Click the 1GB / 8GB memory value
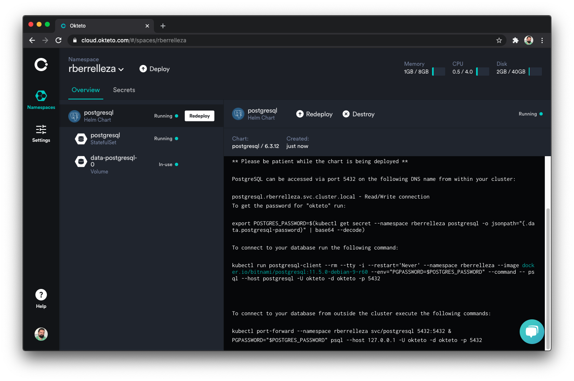 pos(416,72)
